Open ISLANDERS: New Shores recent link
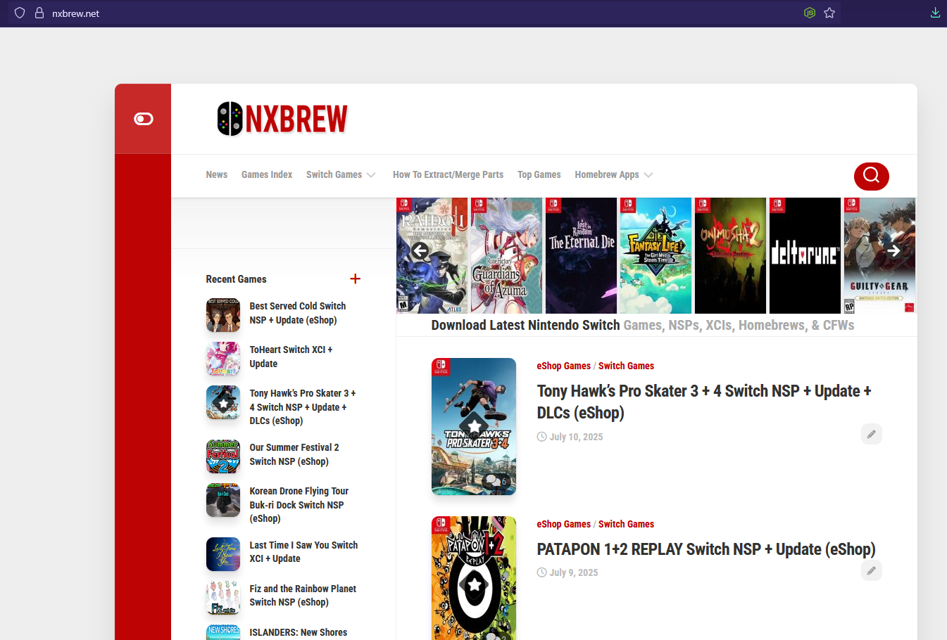This screenshot has width=947, height=640. [x=299, y=632]
